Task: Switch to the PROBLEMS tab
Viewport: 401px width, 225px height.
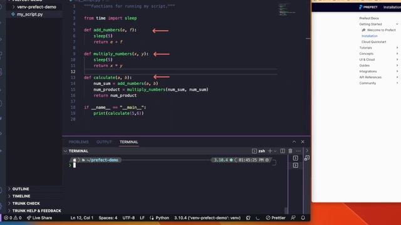Action: click(78, 142)
